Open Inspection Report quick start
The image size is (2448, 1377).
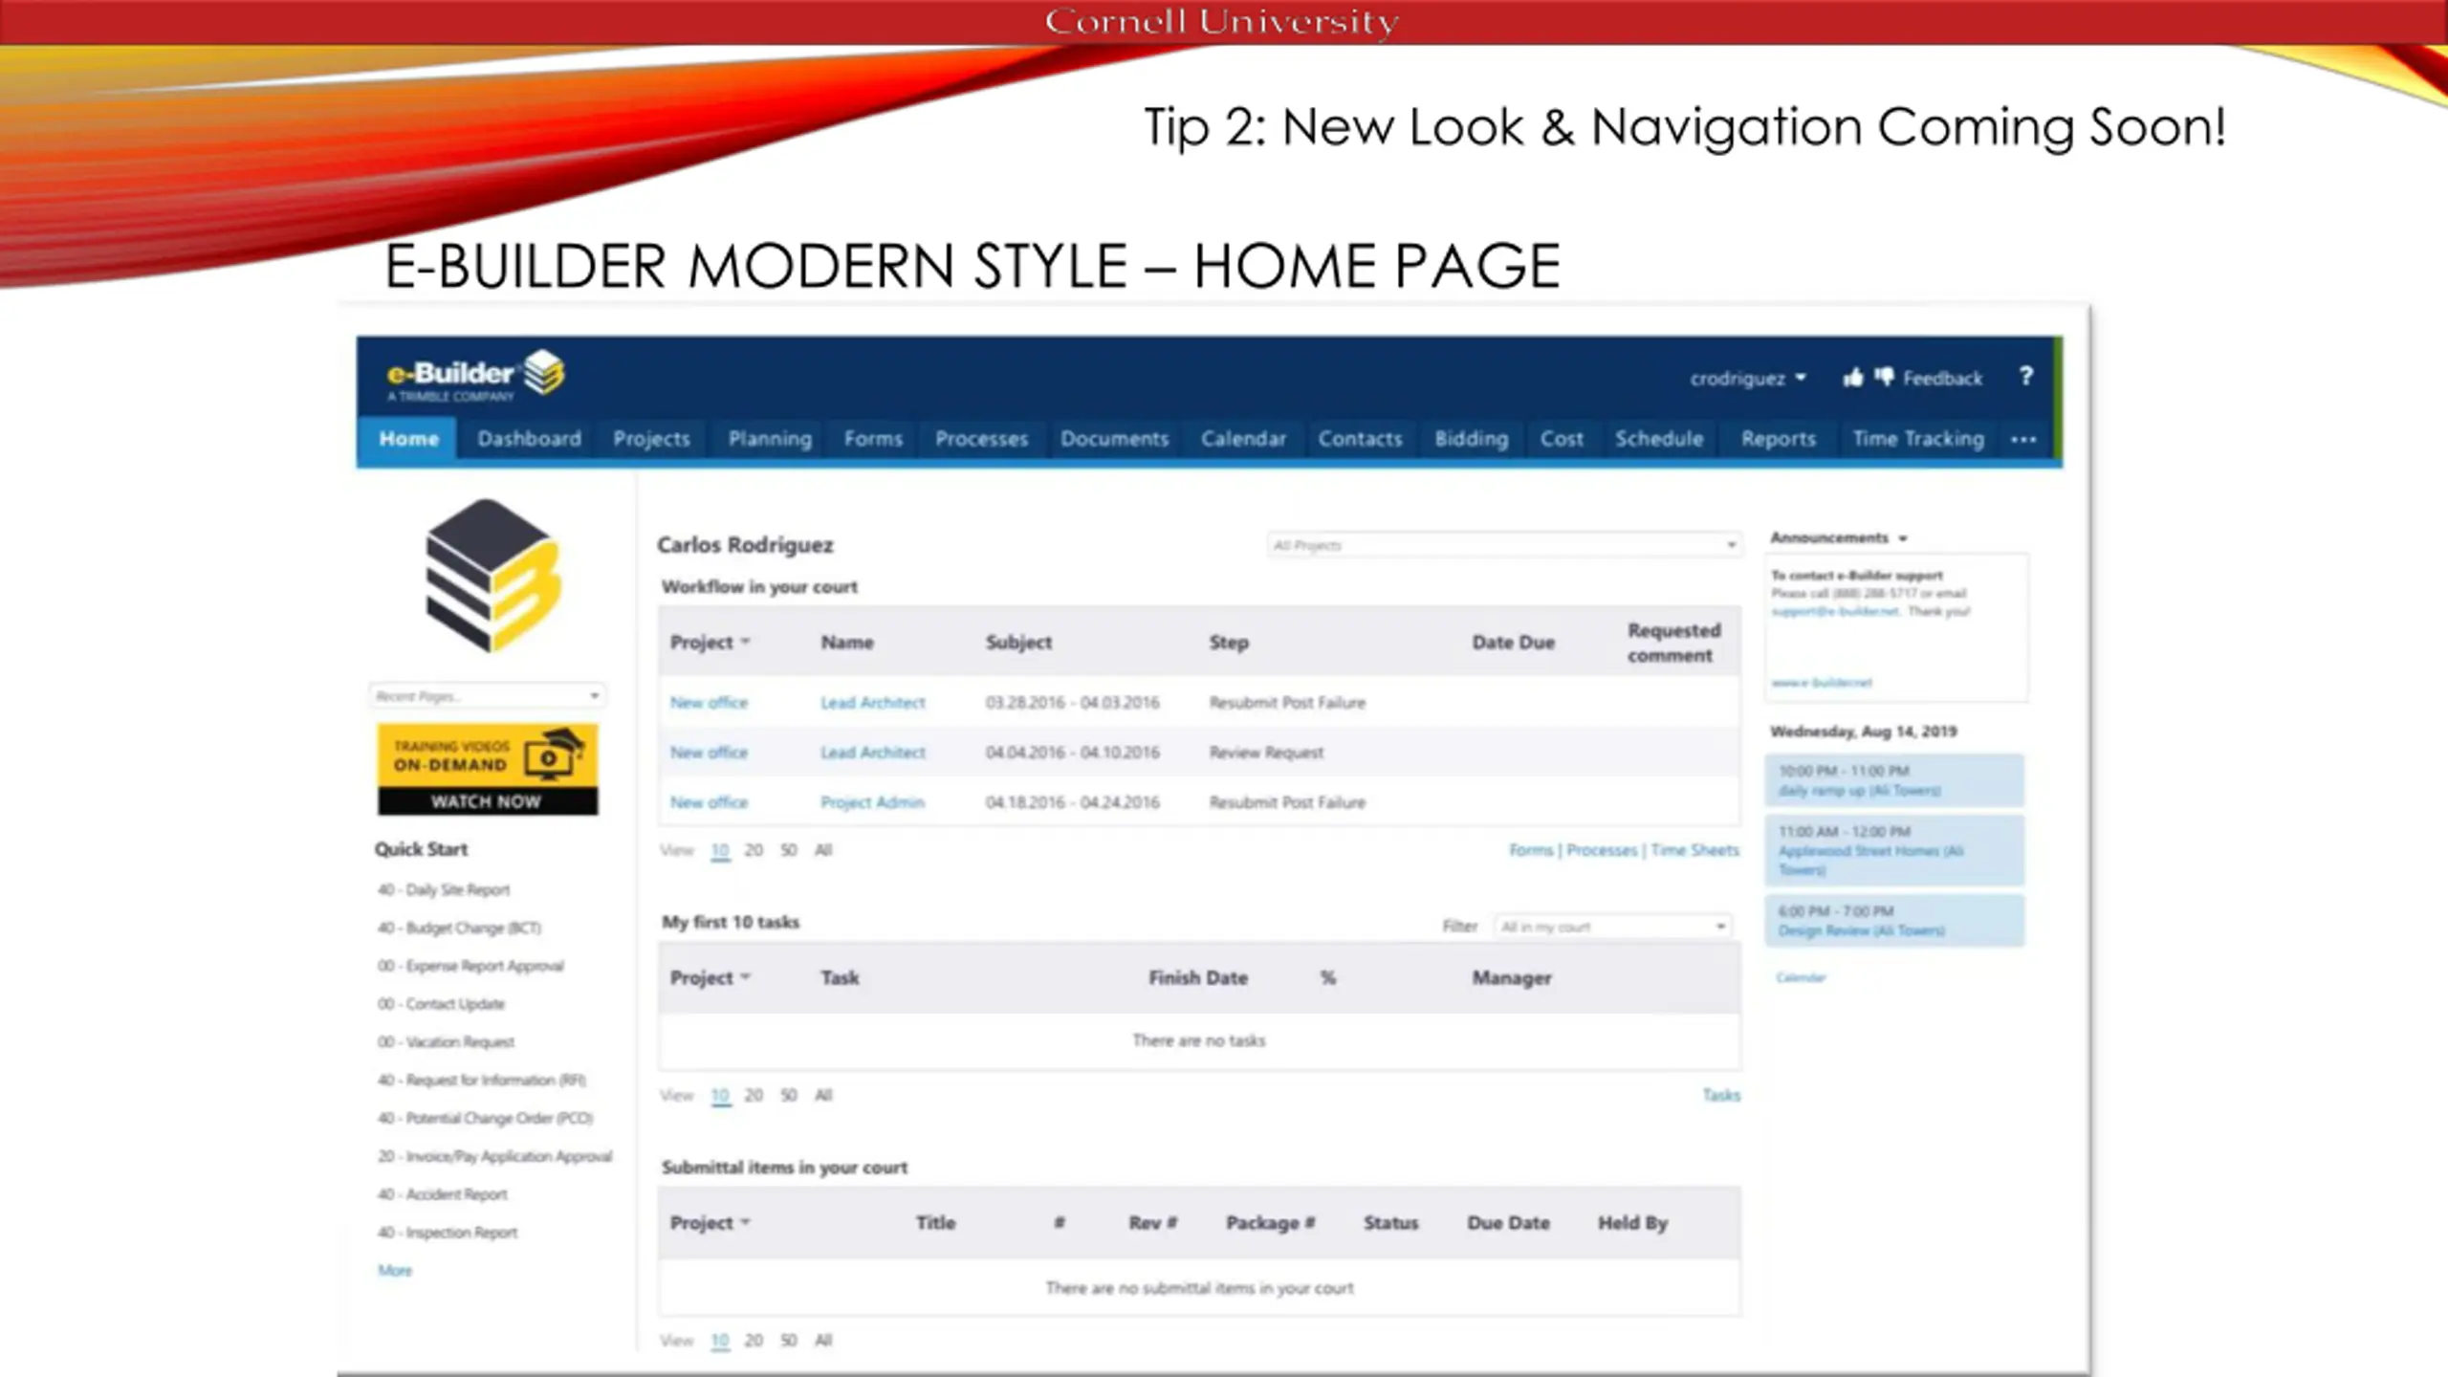click(448, 1233)
